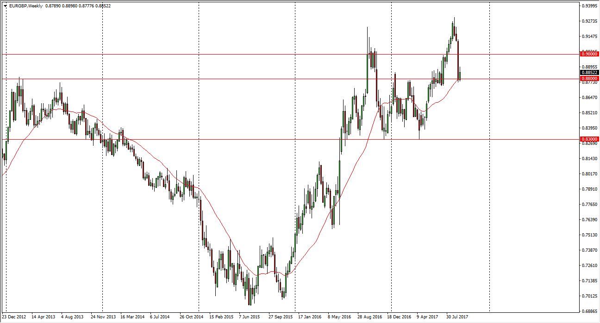Click the 7 Jun 2015 date label
This screenshot has width=600, height=323.
(250, 317)
